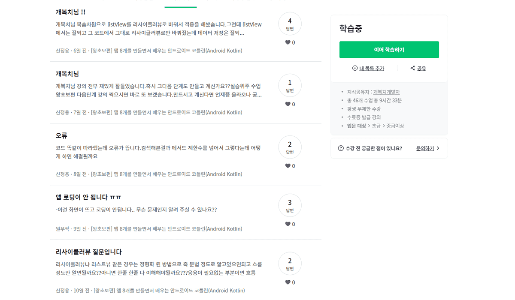Like the '개복치님' post with heart icon

tap(288, 104)
